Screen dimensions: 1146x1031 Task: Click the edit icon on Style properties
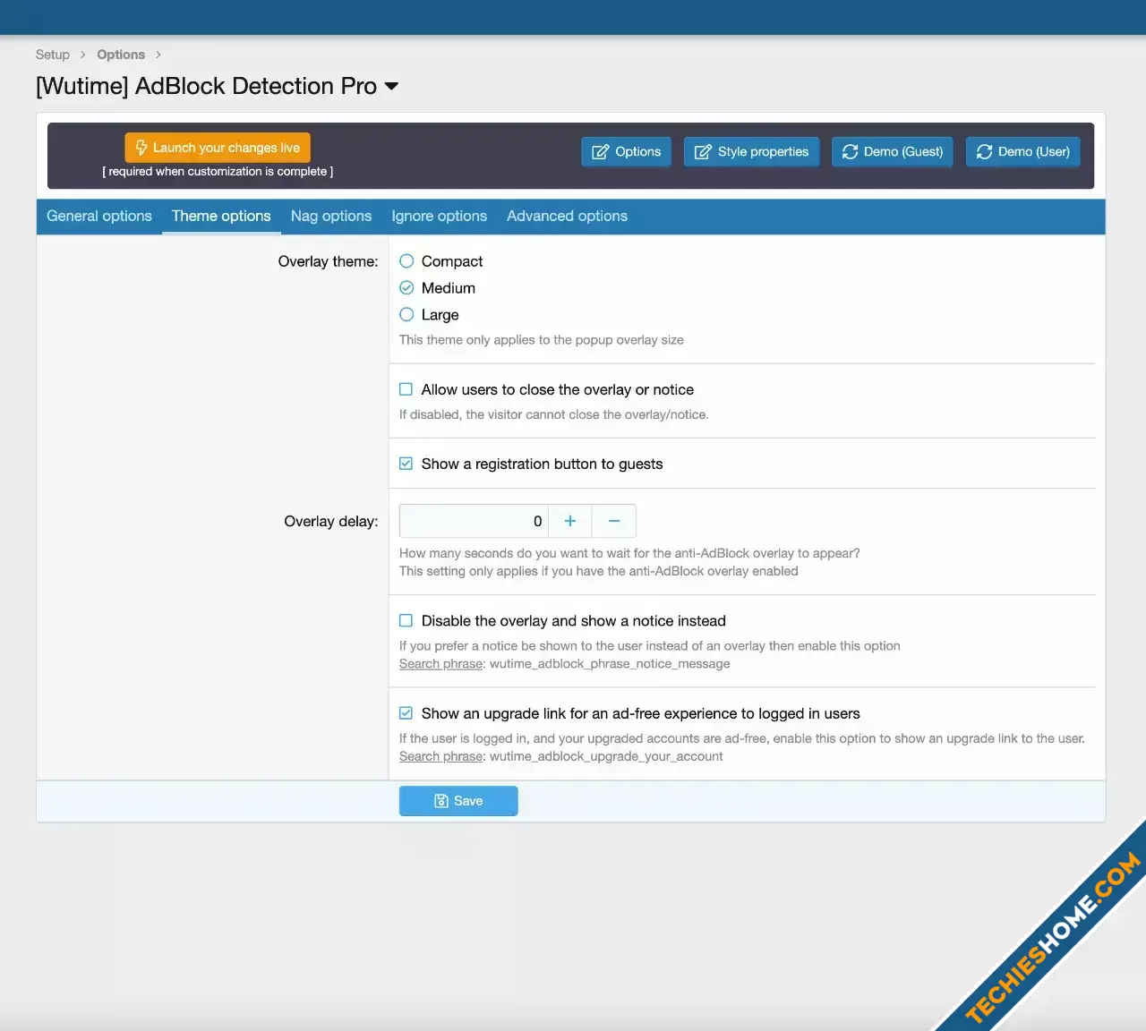(x=704, y=152)
